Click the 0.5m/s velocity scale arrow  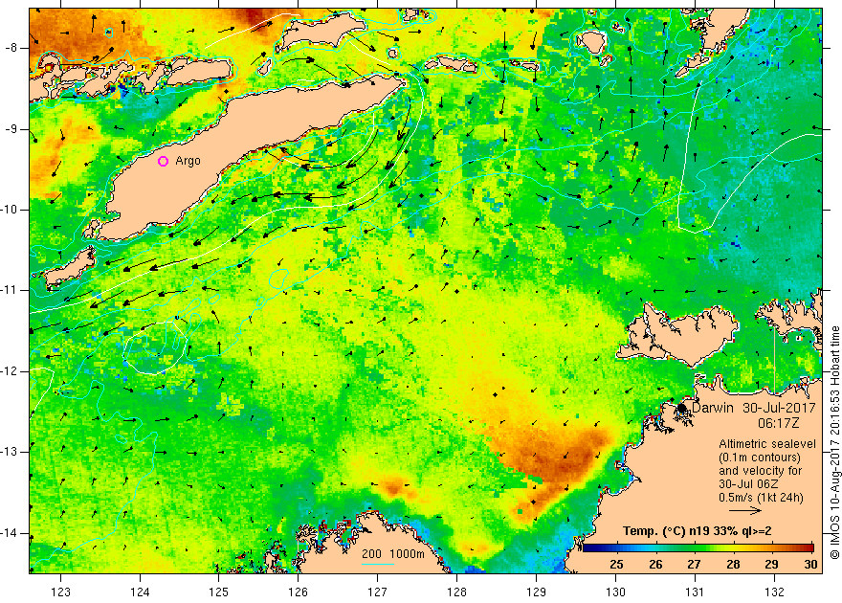point(745,510)
